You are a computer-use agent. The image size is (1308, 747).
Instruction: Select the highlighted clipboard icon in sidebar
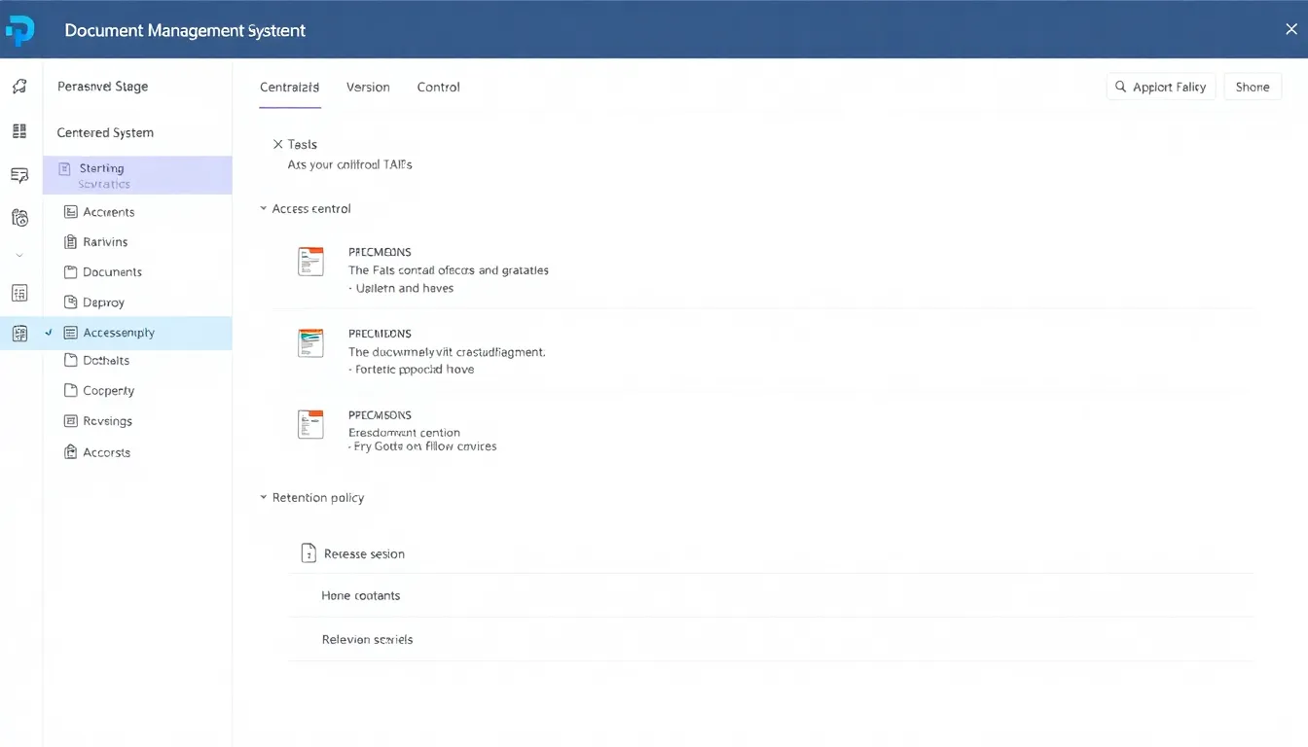19,333
